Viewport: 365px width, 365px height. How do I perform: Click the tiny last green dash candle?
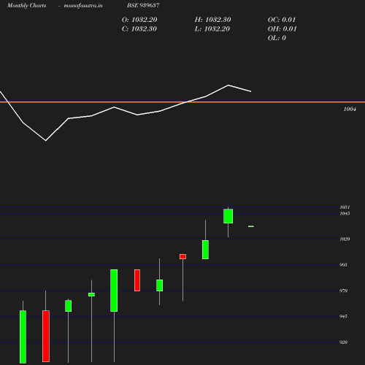pos(251,226)
